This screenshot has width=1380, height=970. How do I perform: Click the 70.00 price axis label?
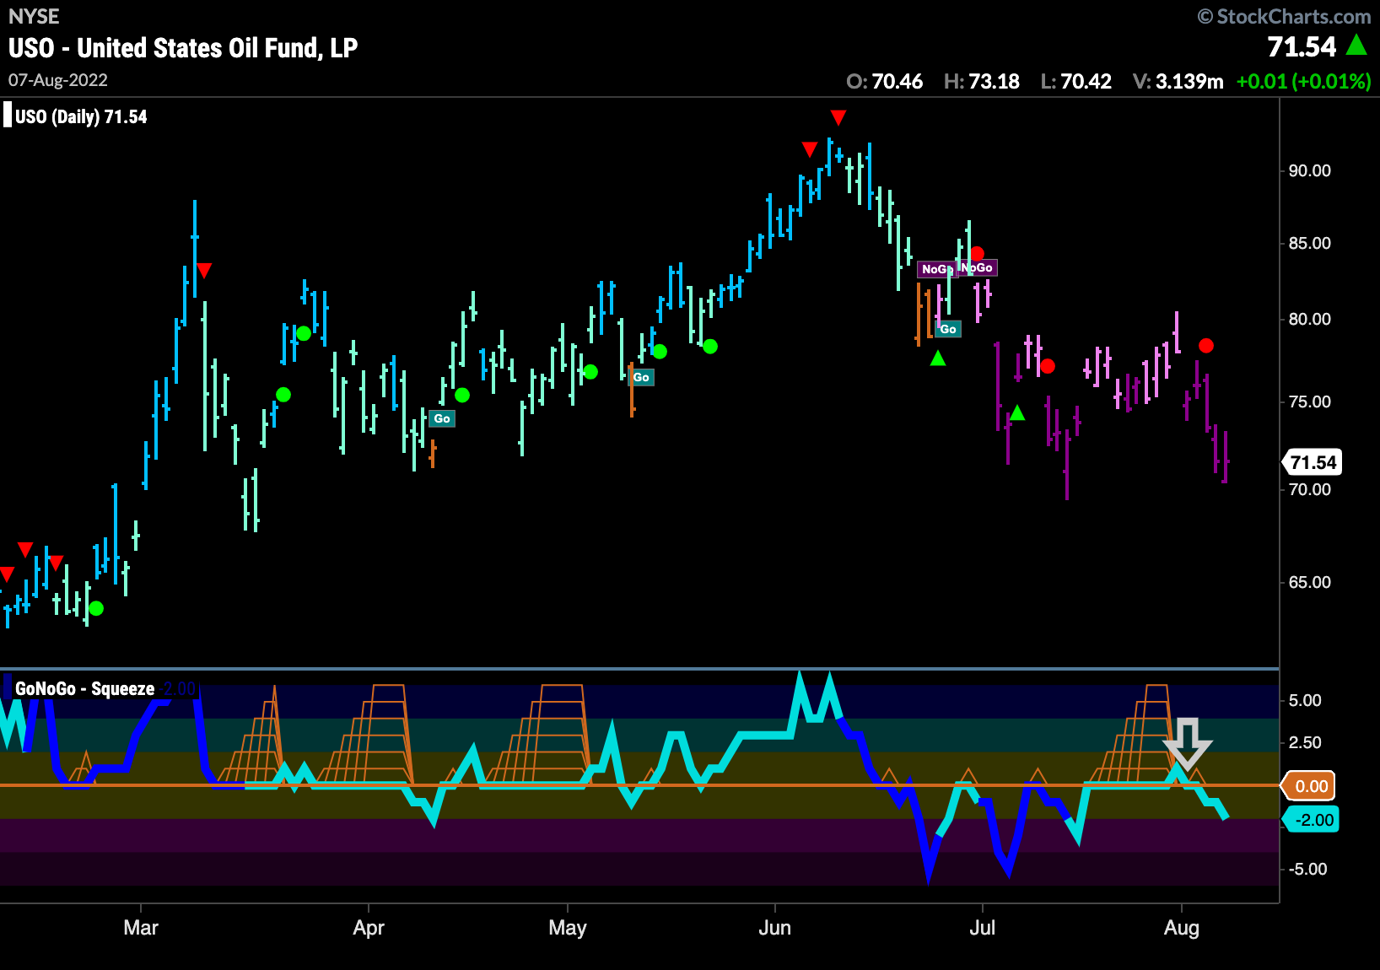point(1309,489)
